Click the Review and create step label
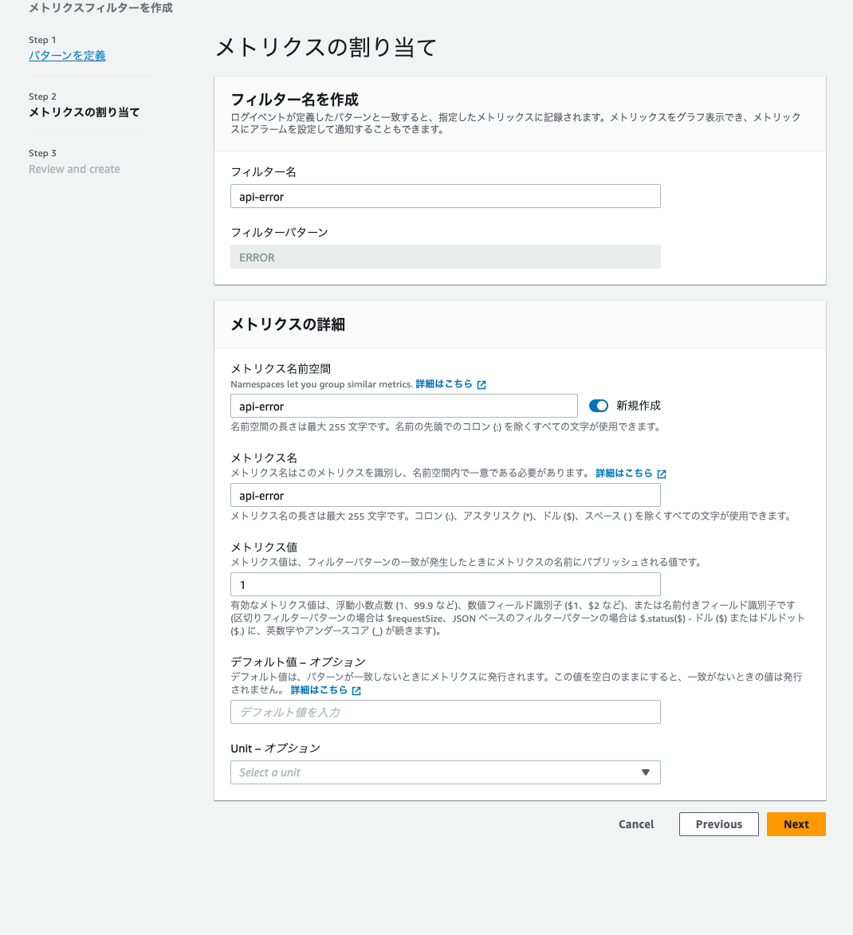 pyautogui.click(x=75, y=169)
